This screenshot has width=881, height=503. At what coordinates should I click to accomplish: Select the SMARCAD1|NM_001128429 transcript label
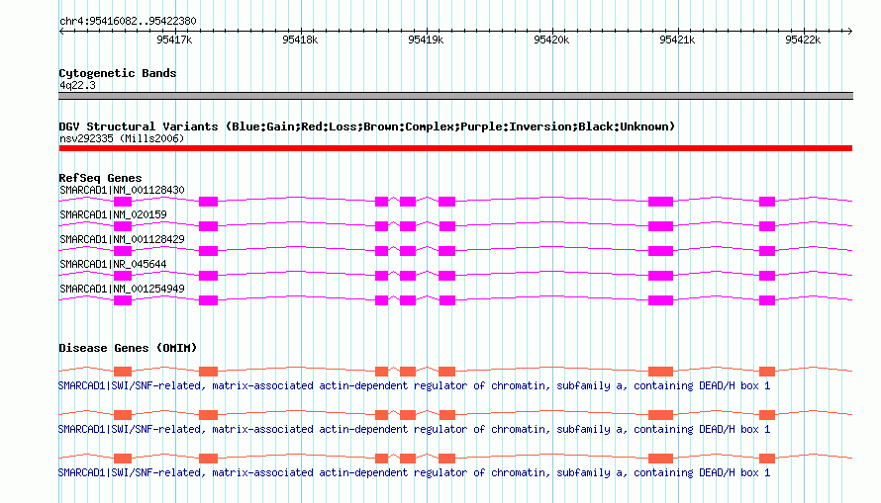[122, 239]
